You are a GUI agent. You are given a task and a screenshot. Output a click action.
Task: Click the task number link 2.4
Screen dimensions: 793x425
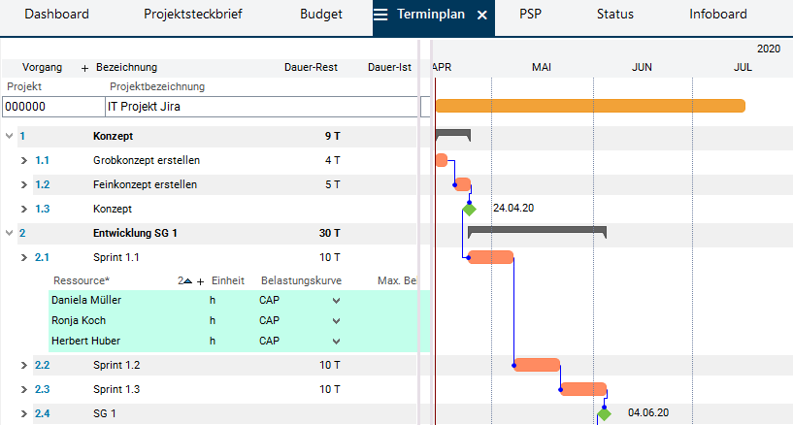[42, 414]
